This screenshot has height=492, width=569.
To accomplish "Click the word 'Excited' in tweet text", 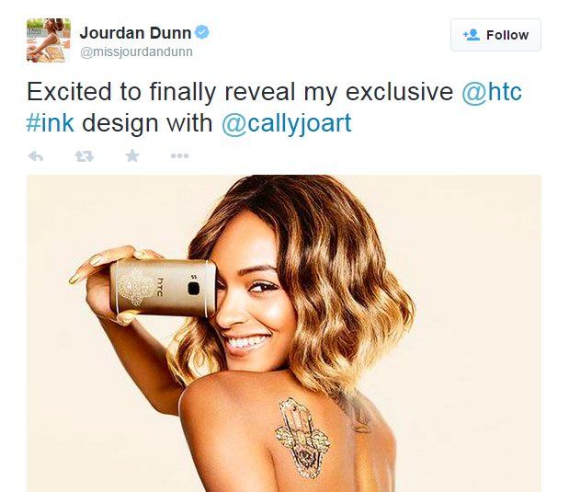I will pos(69,91).
